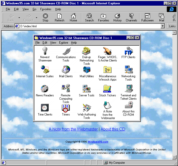Open the News Readers icon
The image size is (178, 166).
[x=45, y=89]
